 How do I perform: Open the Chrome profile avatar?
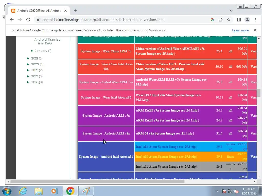[247, 20]
